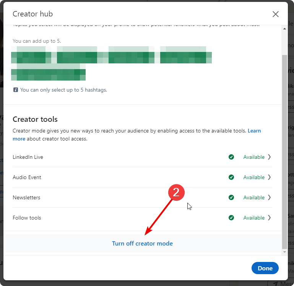
Task: Expand Audio Event using its chevron arrow
Action: coord(269,177)
